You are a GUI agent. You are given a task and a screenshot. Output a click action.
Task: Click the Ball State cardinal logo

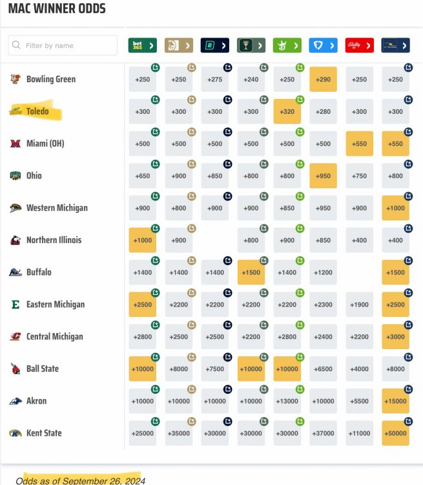click(14, 369)
